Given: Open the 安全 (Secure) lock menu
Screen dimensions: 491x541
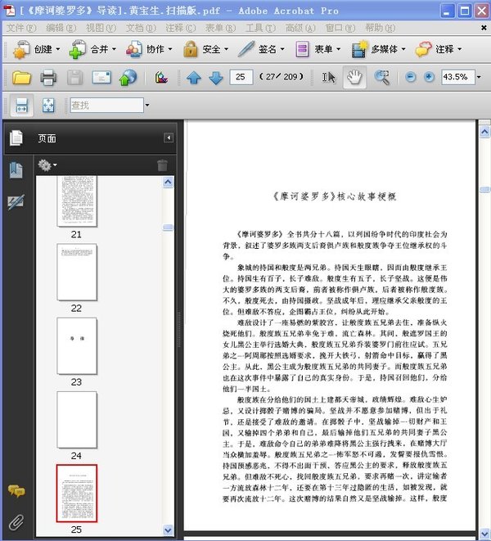Looking at the screenshot, I should 205,50.
